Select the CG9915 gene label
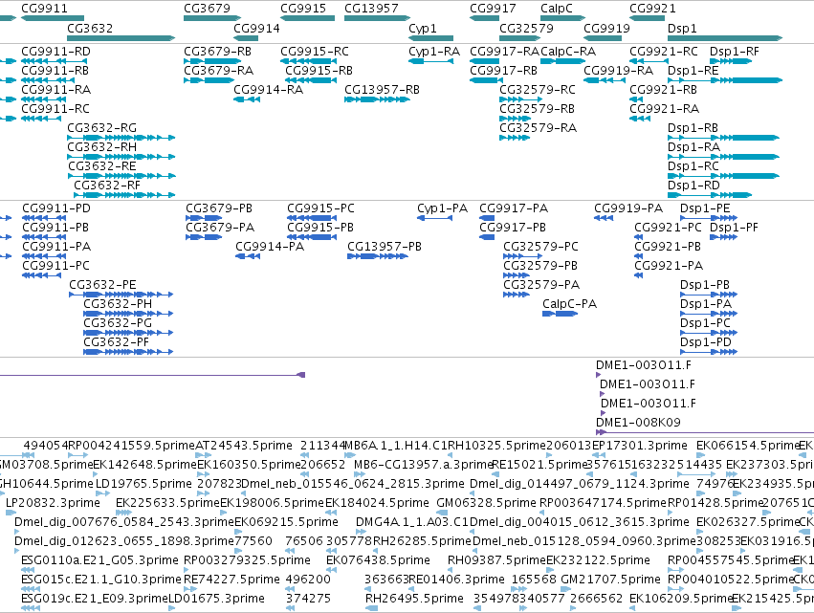This screenshot has height=613, width=814. click(303, 9)
